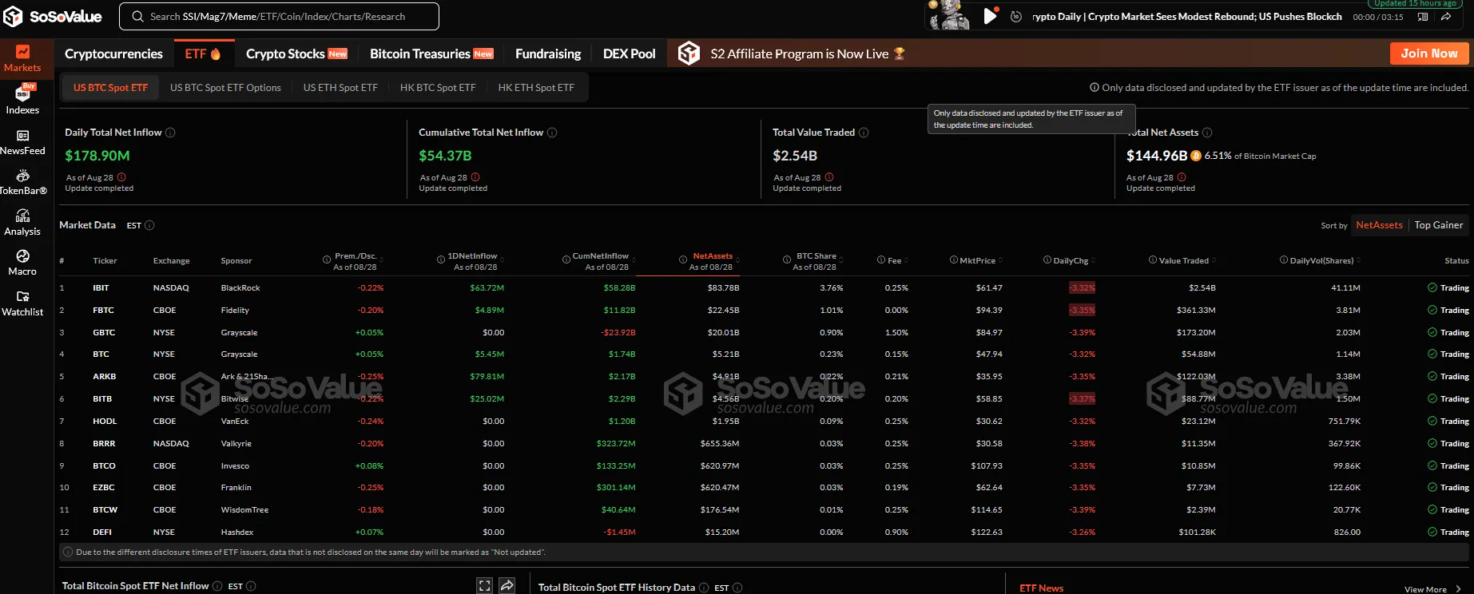Select the HK BTC Spot ETF sub-tab
This screenshot has height=594, width=1474.
click(x=438, y=88)
